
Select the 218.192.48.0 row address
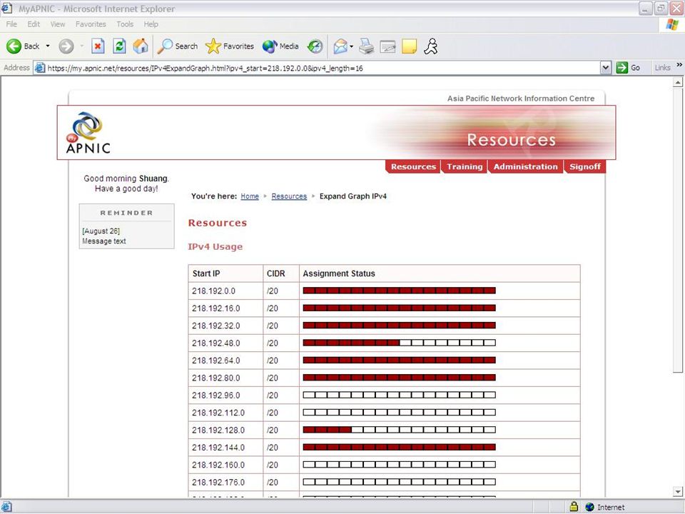tap(215, 343)
